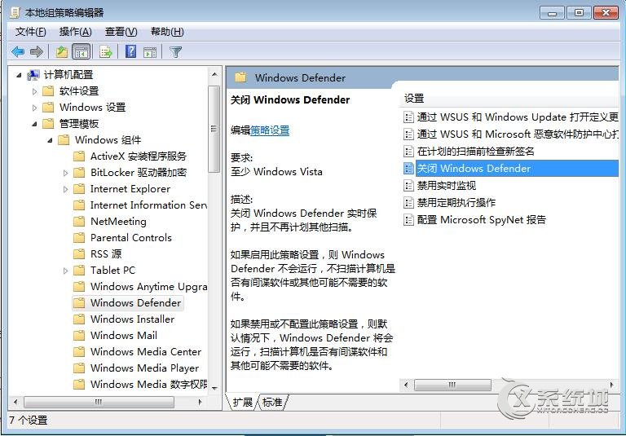
Task: Click the Up one level folder icon
Action: [62, 51]
